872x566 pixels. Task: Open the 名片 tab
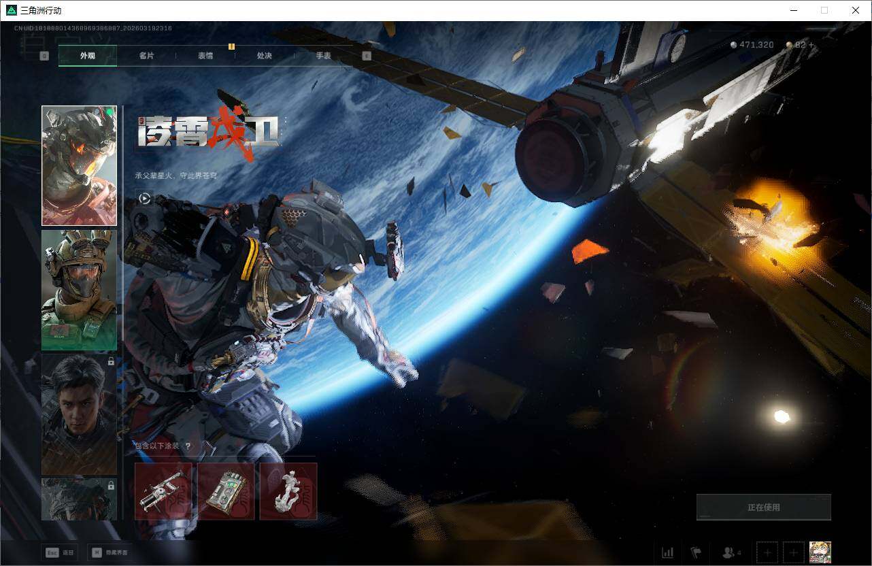[146, 56]
